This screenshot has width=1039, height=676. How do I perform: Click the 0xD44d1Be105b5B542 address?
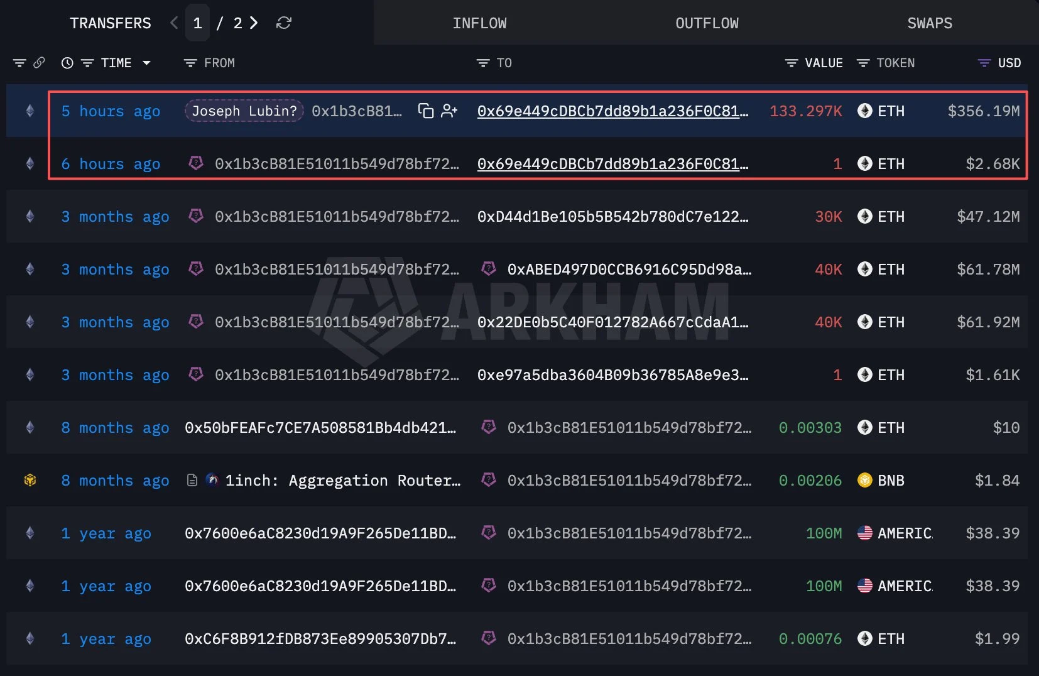tap(613, 217)
